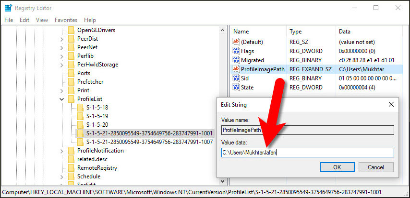Click the folder icon of key ending -1001

click(x=80, y=133)
